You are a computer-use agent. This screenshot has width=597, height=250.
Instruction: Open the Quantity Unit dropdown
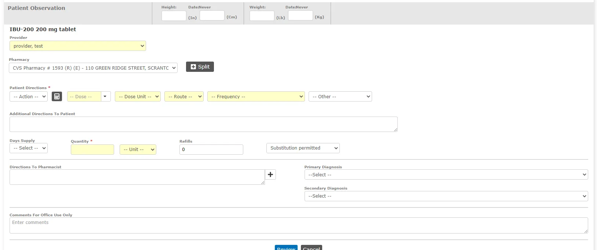coord(138,150)
